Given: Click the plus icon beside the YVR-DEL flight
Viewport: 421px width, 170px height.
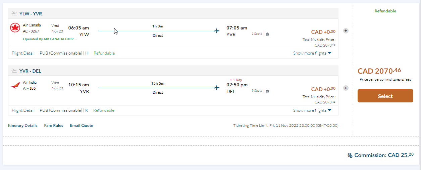Looking at the screenshot, I should tap(346, 88).
